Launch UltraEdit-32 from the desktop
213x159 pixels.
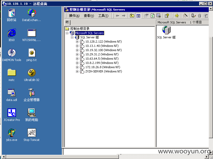tap(32, 73)
